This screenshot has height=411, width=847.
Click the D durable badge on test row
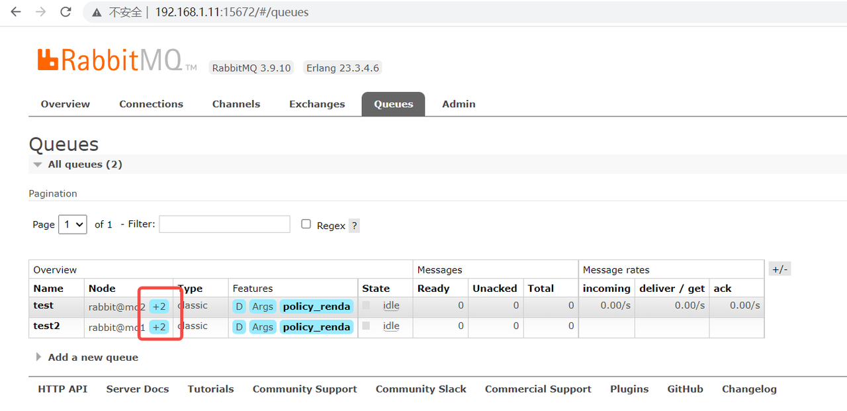click(239, 306)
